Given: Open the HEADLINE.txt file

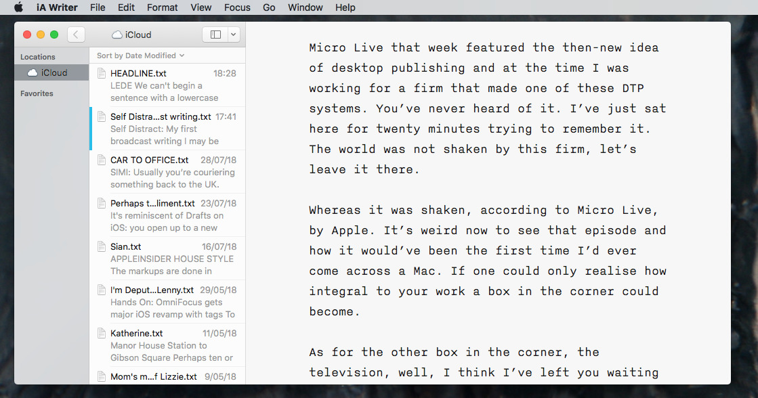Looking at the screenshot, I should coord(167,85).
